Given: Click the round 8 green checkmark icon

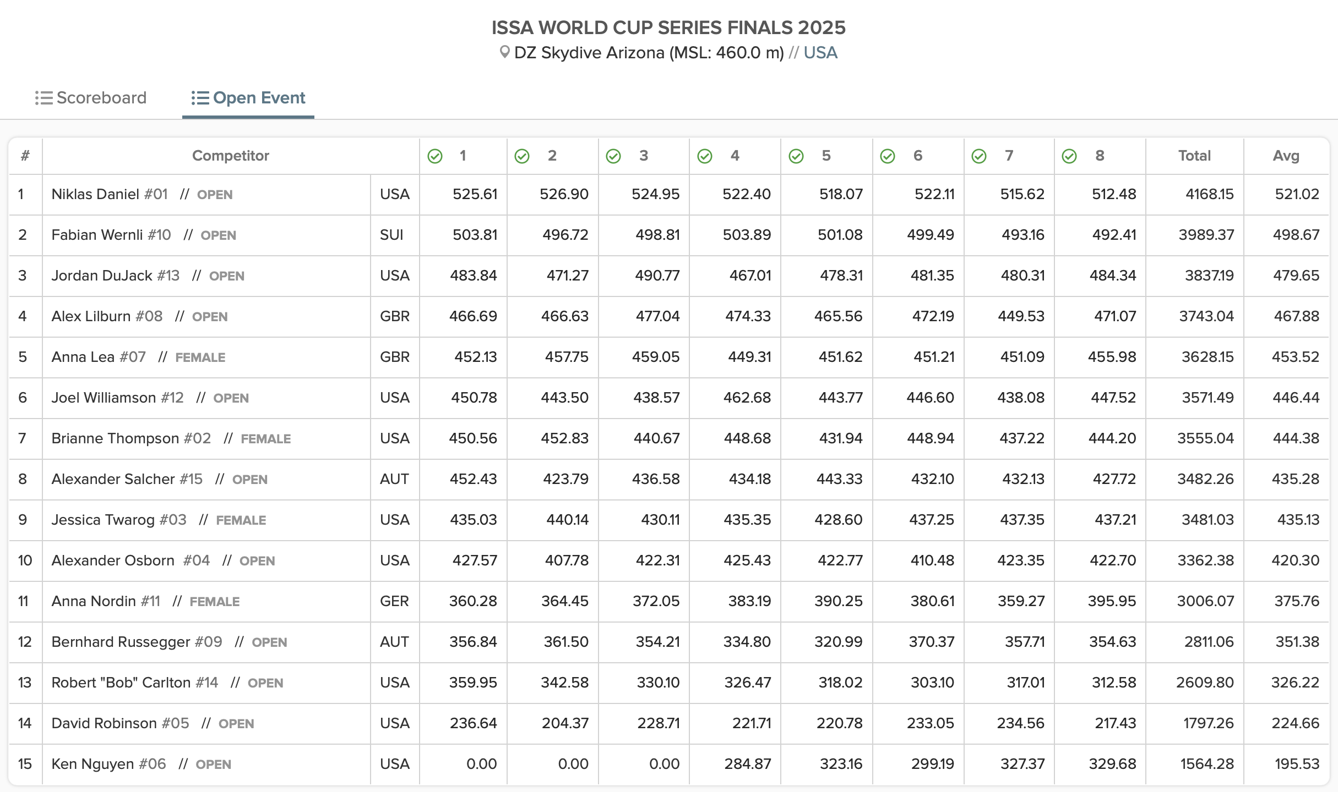Looking at the screenshot, I should pyautogui.click(x=1069, y=156).
